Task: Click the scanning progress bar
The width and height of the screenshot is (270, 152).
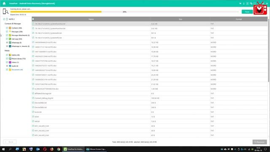Action: tap(124, 12)
